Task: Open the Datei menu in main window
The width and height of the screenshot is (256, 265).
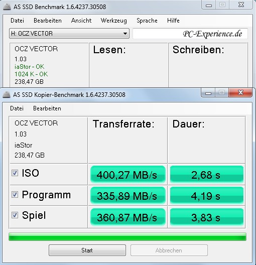Action: pos(17,21)
